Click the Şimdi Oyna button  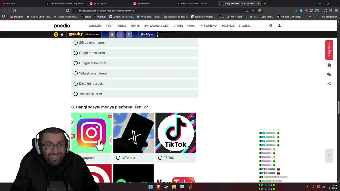pos(147,34)
